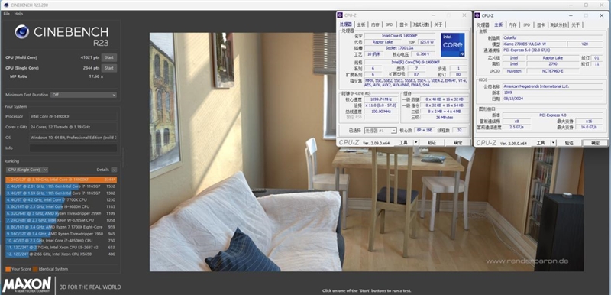Switch to 显卡 tab in right CPU-Z window
611x295 pixels.
(541, 24)
